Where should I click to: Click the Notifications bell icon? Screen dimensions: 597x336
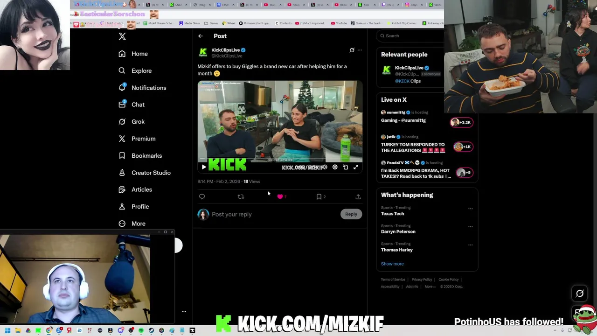point(122,88)
